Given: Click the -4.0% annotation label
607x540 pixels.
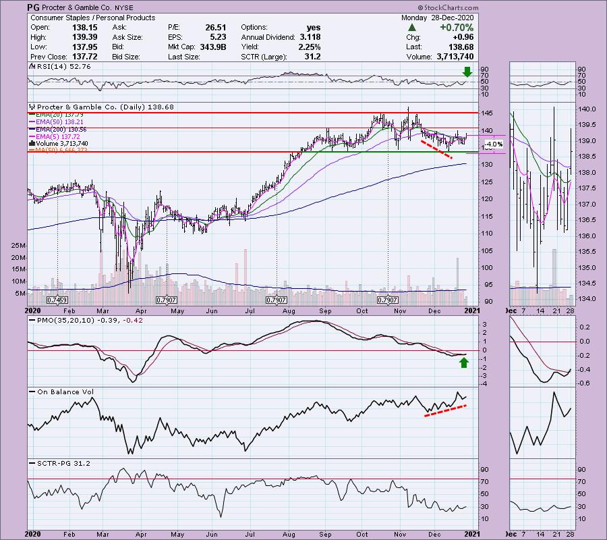Looking at the screenshot, I should click(x=494, y=144).
